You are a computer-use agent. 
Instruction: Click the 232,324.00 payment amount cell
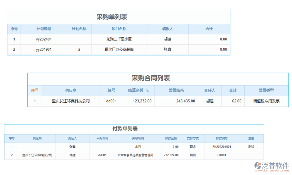171,155
